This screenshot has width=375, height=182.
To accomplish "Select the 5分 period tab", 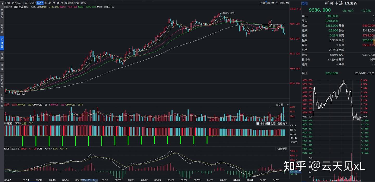I will [x=20, y=3].
